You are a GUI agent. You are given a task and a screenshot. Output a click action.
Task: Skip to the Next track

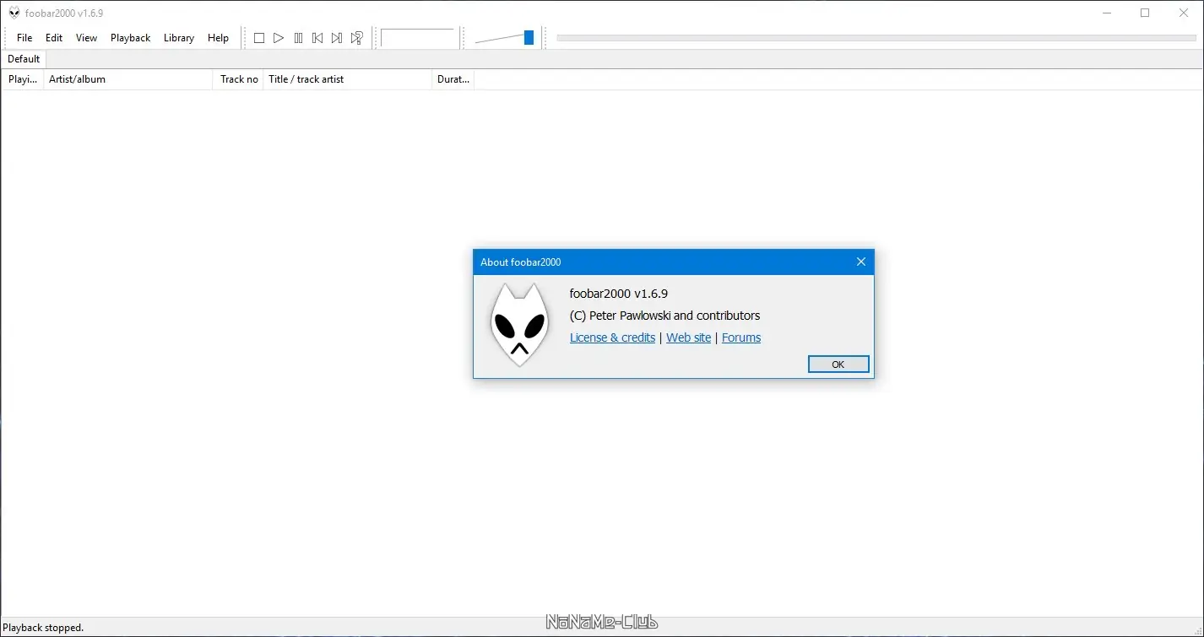click(x=337, y=38)
